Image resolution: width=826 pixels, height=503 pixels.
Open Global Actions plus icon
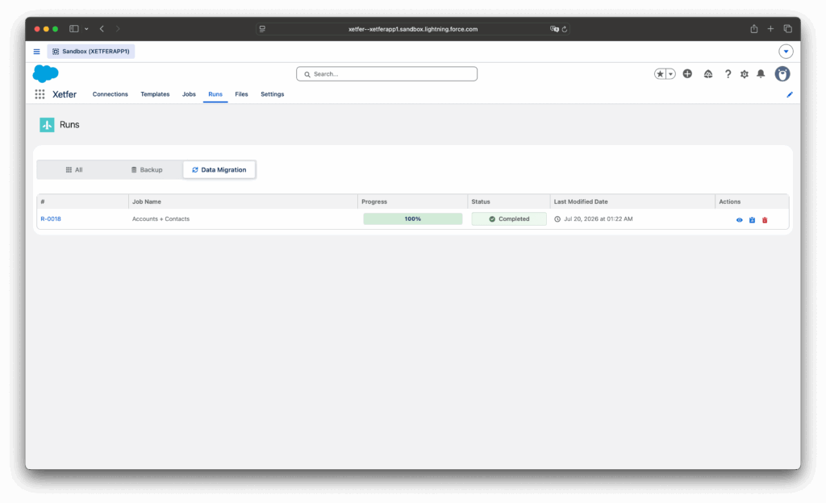tap(687, 74)
